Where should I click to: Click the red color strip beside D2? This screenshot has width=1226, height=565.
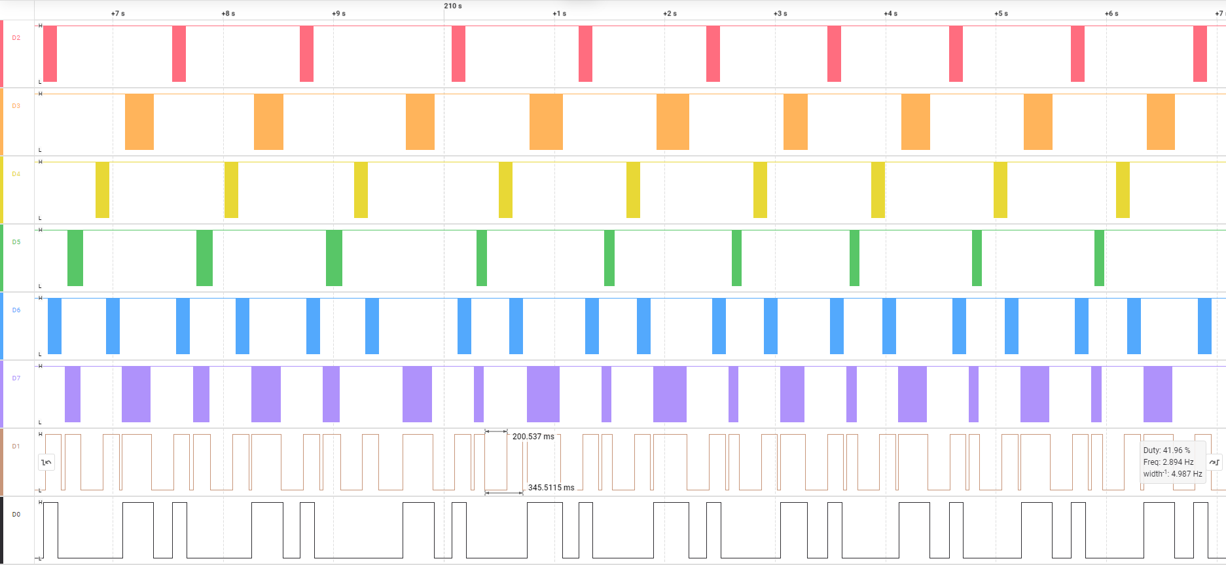click(x=2, y=54)
